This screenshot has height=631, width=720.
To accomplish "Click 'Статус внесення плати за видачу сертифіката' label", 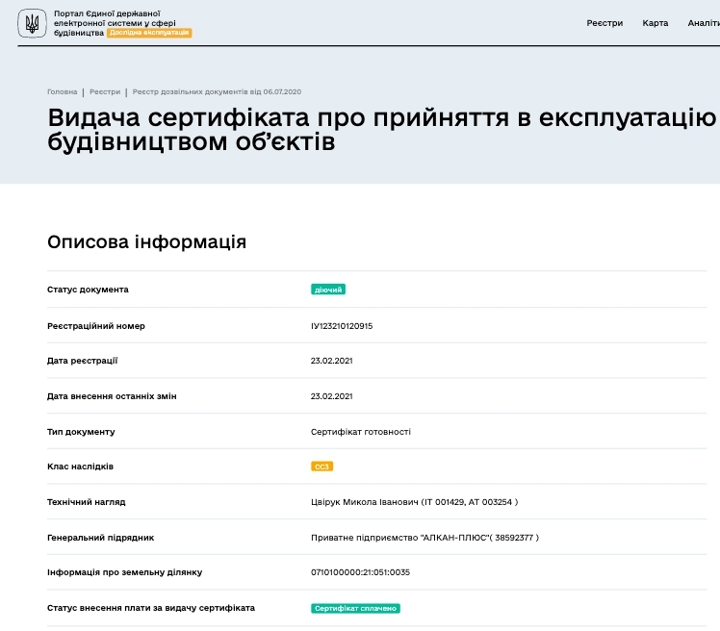I will 150,608.
